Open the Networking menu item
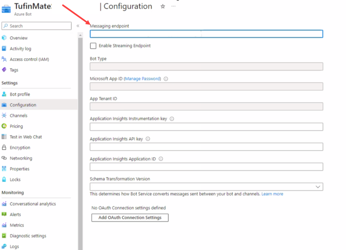The height and width of the screenshot is (250, 346). [x=21, y=158]
